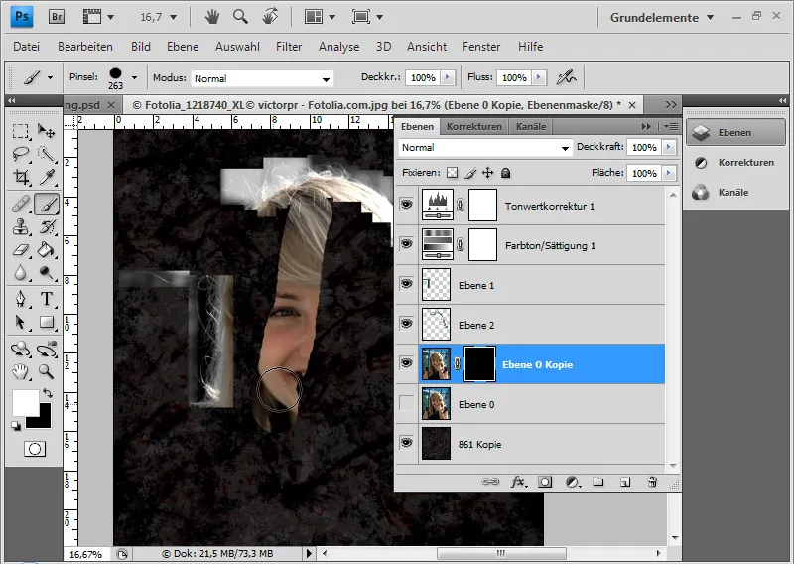The height and width of the screenshot is (564, 794).
Task: Open the layer blend mode dropdown
Action: click(x=484, y=148)
